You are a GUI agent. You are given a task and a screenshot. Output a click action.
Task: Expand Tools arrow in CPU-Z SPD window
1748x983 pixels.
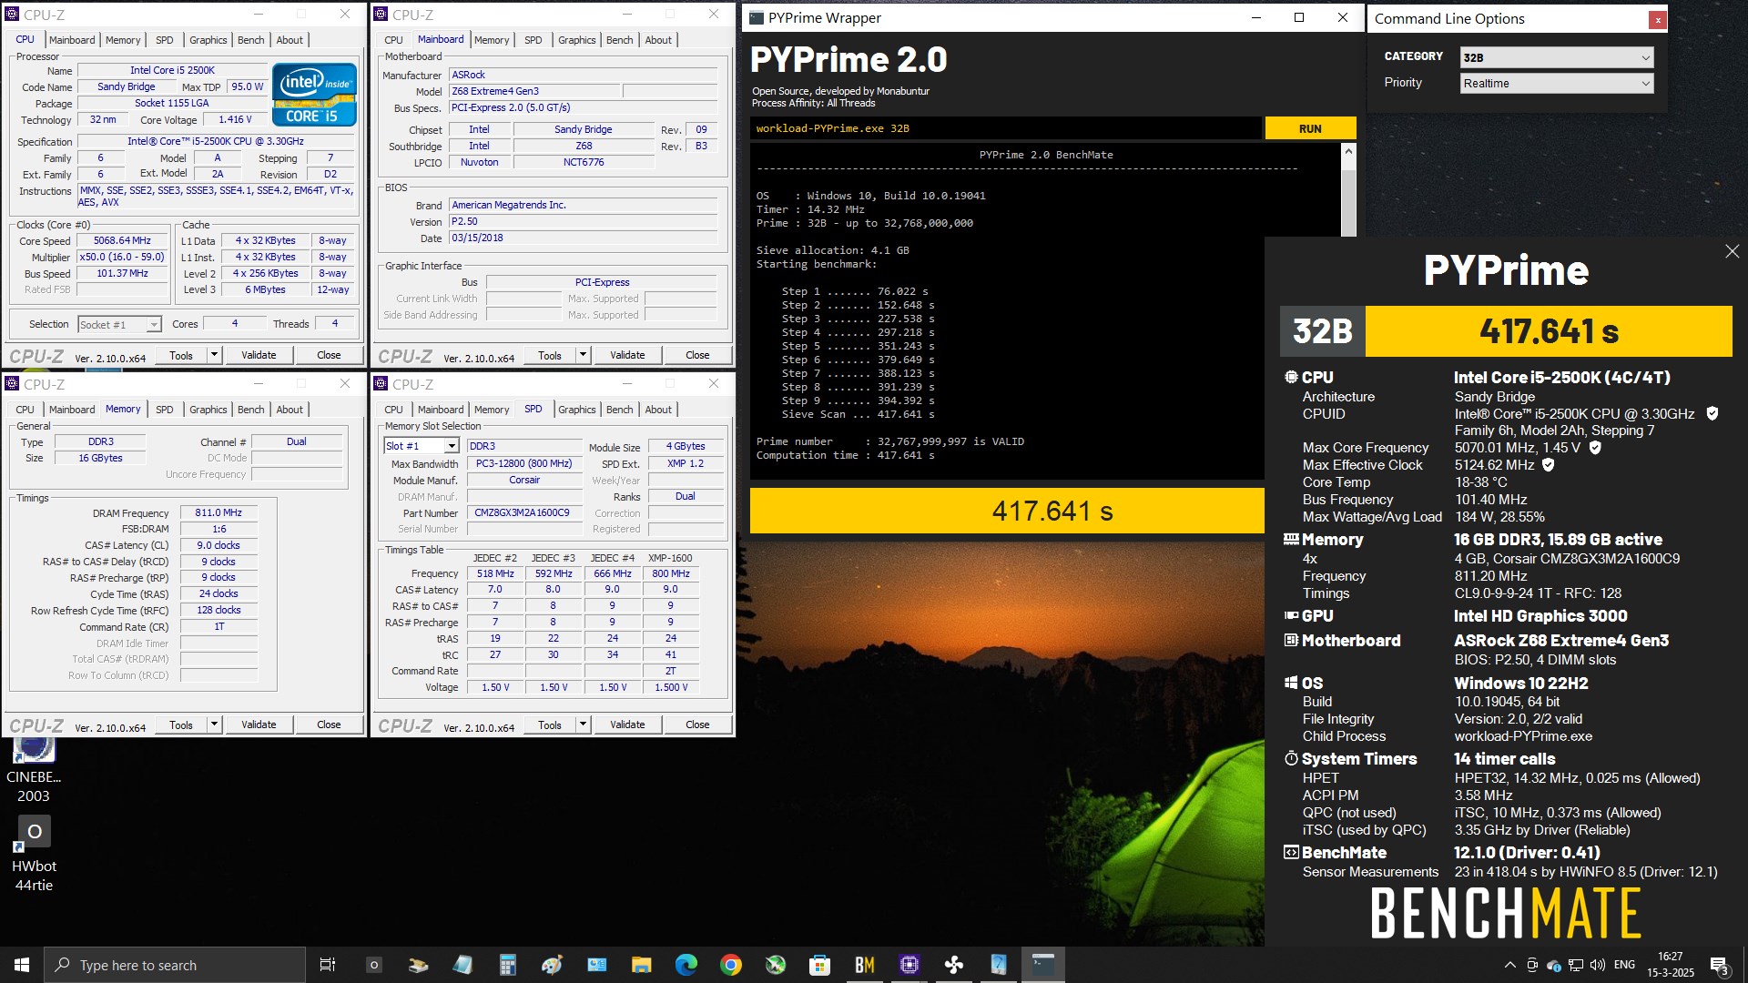[584, 725]
